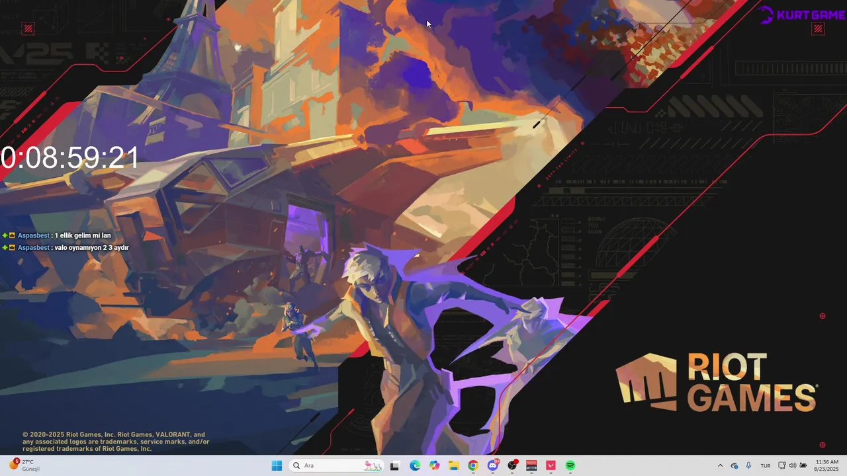Launch Microsoft Edge from the taskbar
Viewport: 847px width, 476px height.
[x=415, y=465]
